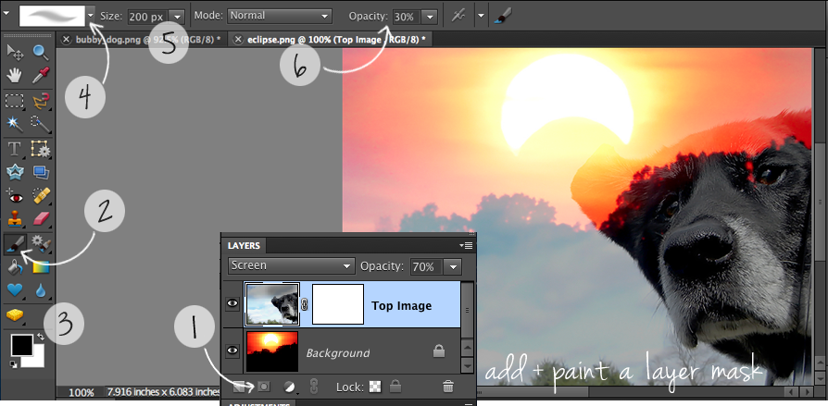Select the blue heart Custom Shape tool

coord(14,290)
